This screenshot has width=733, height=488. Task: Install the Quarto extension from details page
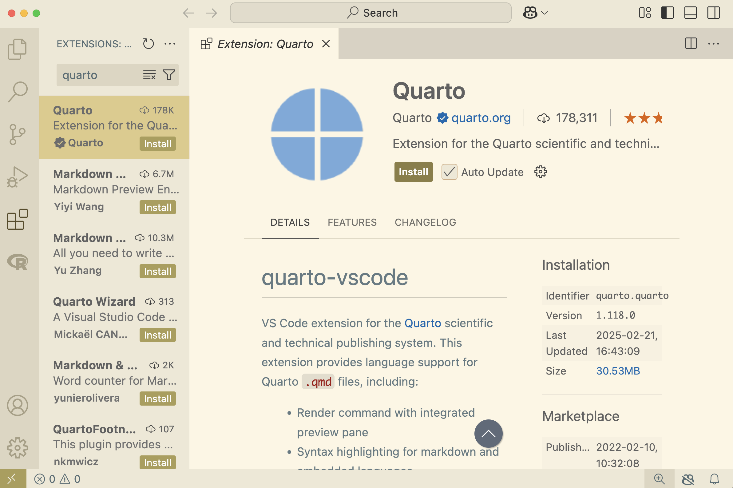414,172
